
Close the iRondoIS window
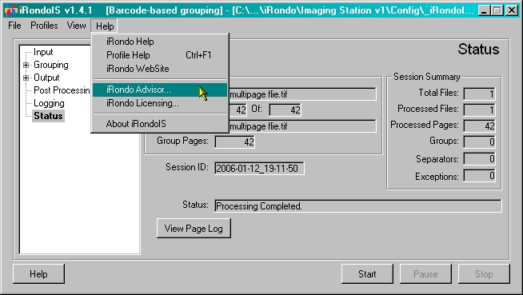[x=512, y=10]
